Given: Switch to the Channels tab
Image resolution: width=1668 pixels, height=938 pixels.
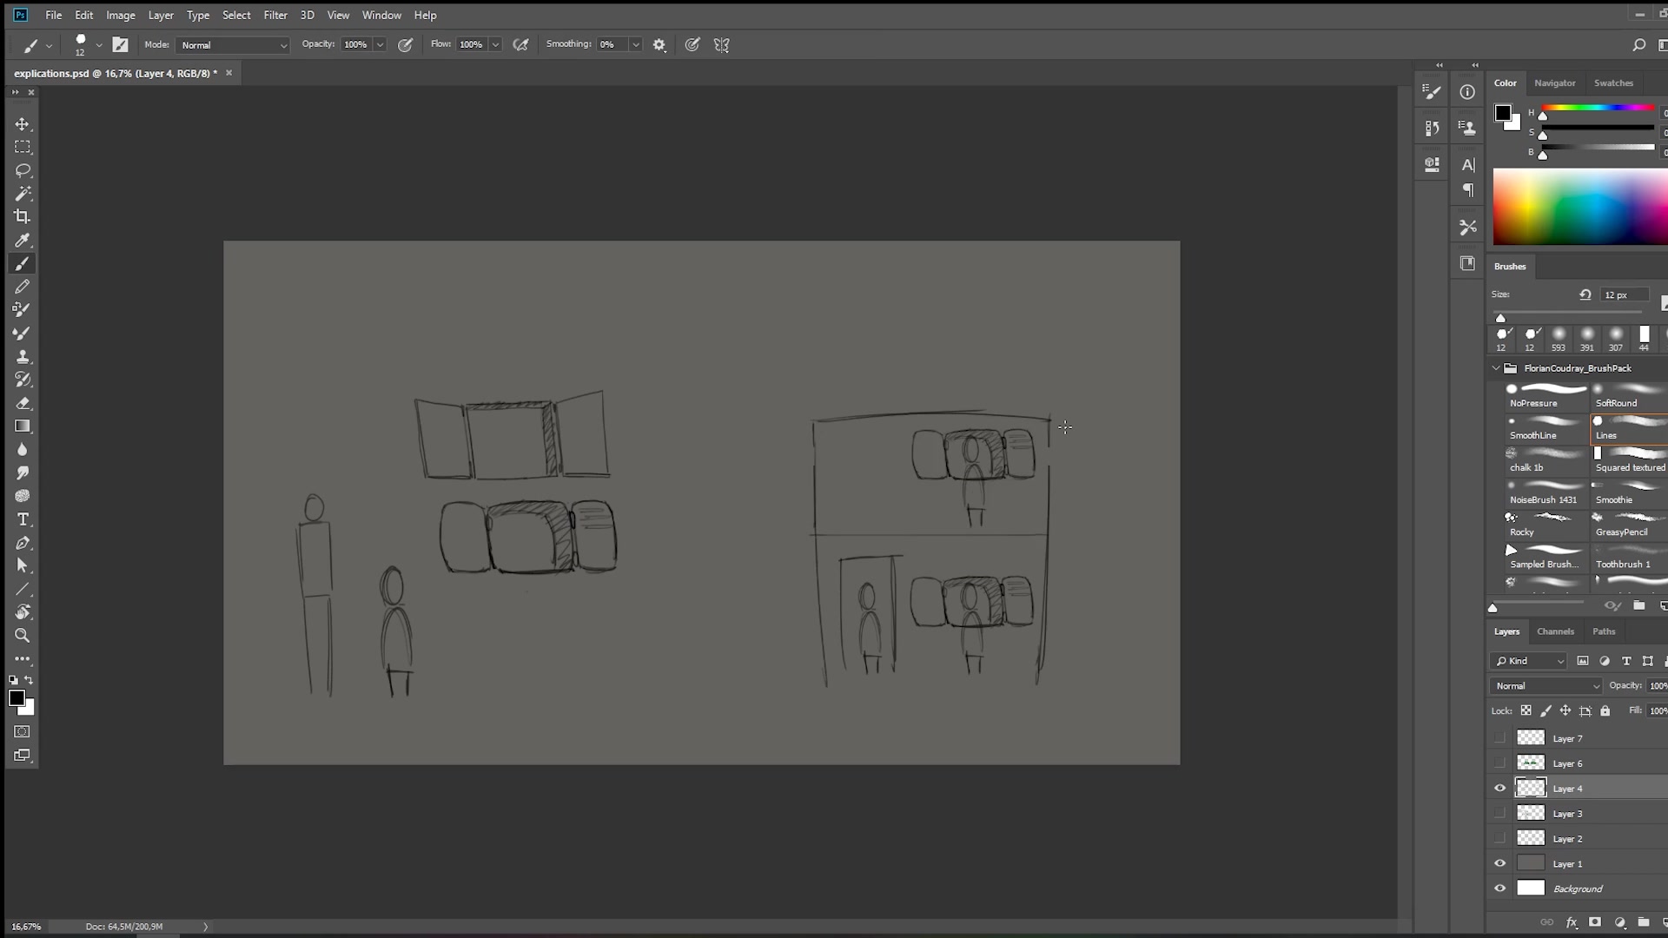Looking at the screenshot, I should 1556,631.
